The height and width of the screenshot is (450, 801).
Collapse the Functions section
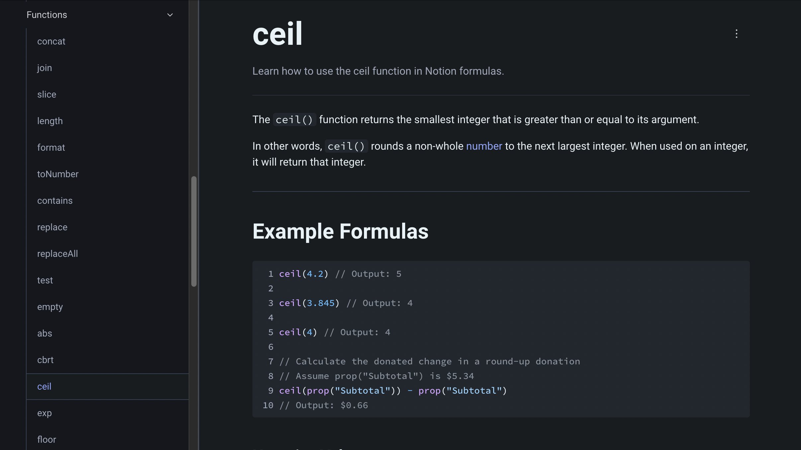170,15
